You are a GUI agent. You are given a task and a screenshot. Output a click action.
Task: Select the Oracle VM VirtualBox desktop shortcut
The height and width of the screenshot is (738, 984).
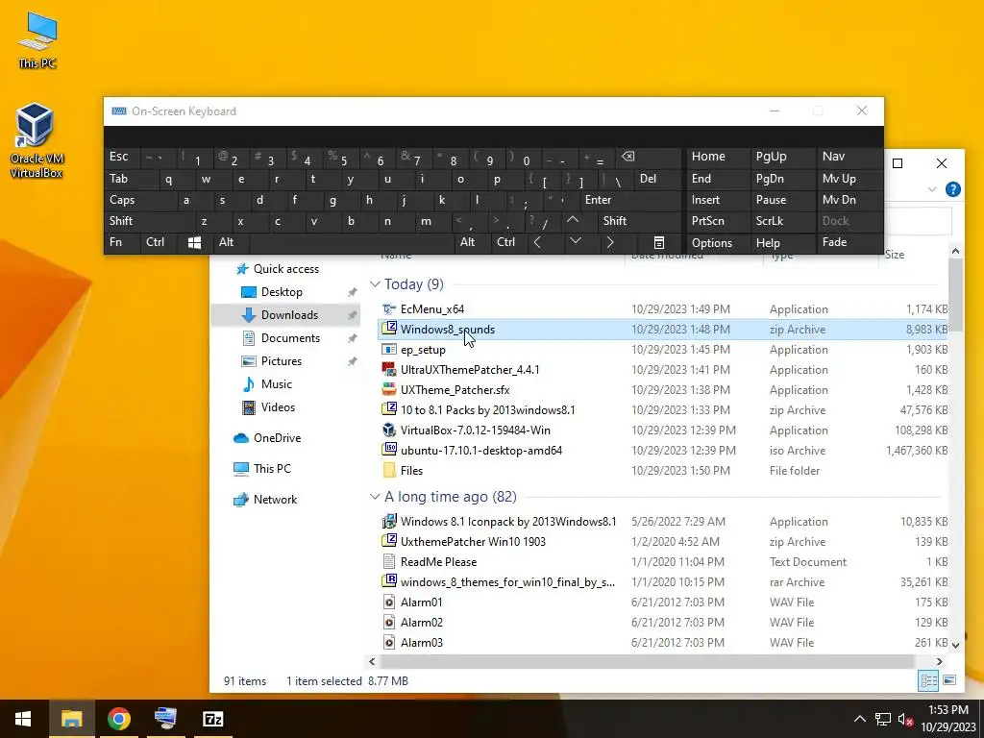[x=36, y=140]
